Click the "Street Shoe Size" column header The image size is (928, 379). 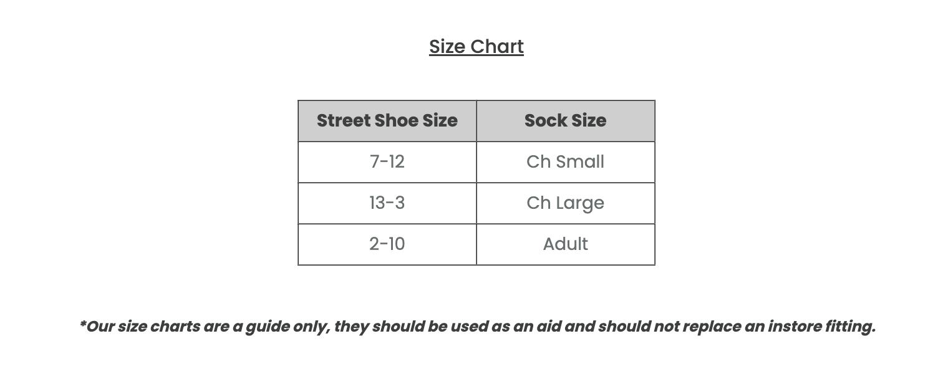pos(387,121)
